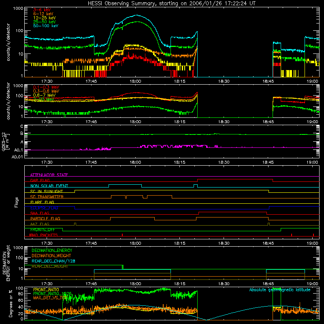Select the red 3-6 keV legend label

tap(42, 10)
